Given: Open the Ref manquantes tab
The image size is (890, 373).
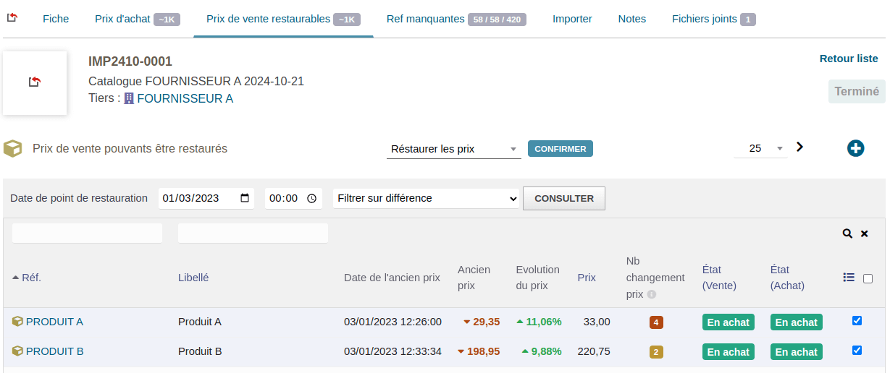Looking at the screenshot, I should point(456,19).
